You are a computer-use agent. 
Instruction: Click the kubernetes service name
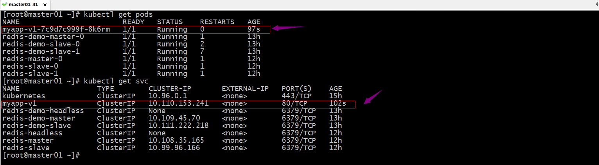click(23, 96)
